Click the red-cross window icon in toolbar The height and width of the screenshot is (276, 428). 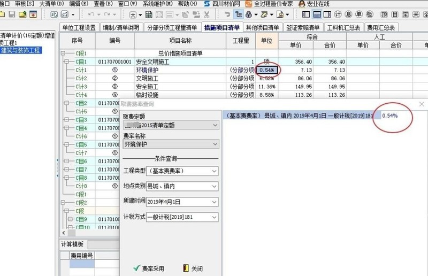pos(33,14)
